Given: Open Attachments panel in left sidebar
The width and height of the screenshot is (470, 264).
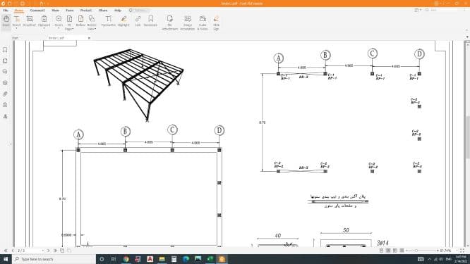Looking at the screenshot, I should click(x=5, y=94).
